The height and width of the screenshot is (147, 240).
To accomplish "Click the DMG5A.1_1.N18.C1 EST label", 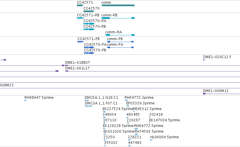I will (101, 98).
